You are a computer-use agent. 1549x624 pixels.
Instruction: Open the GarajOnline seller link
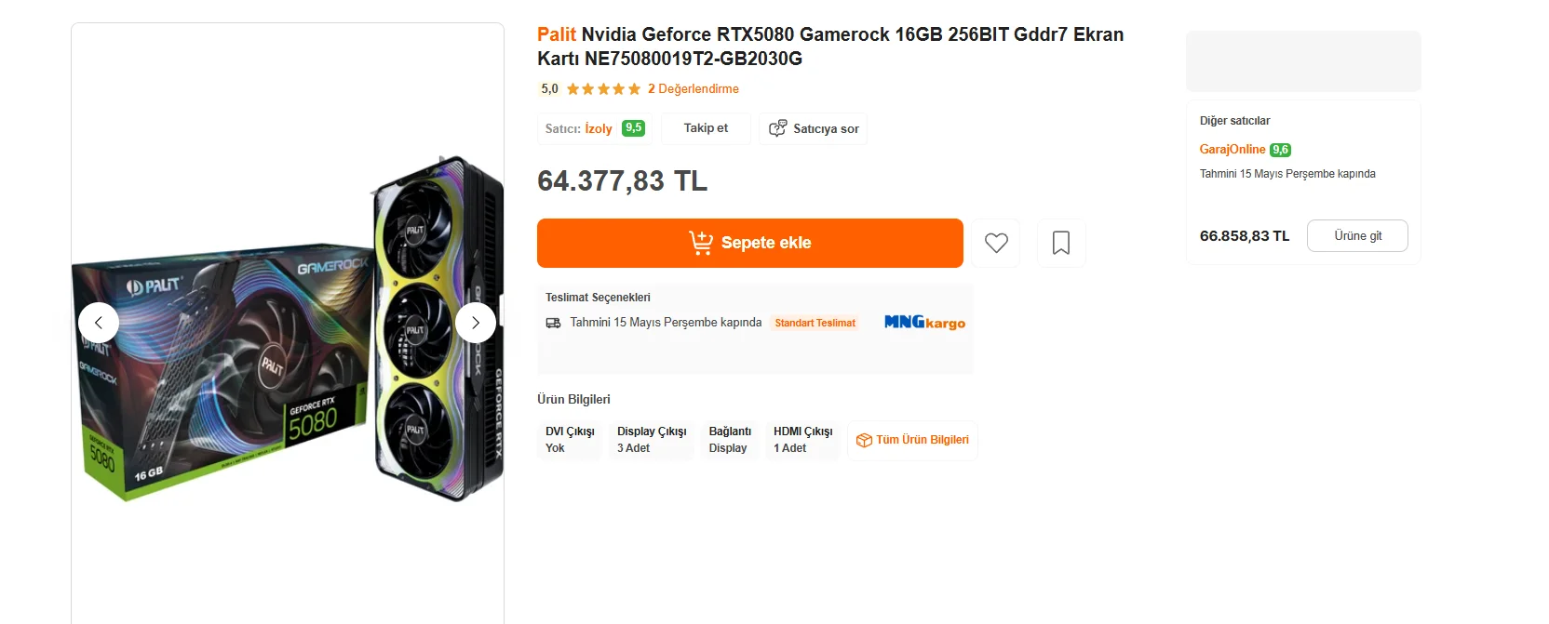1232,150
